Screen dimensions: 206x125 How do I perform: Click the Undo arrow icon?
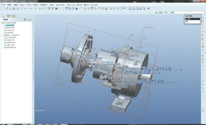coord(26,8)
